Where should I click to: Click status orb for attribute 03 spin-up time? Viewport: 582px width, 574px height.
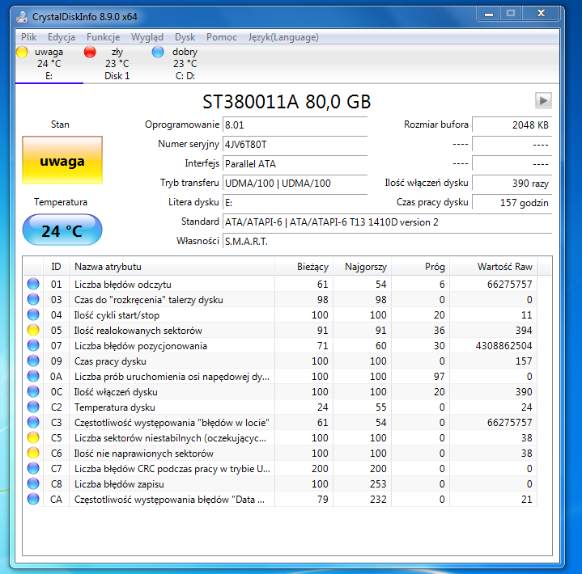(x=33, y=299)
